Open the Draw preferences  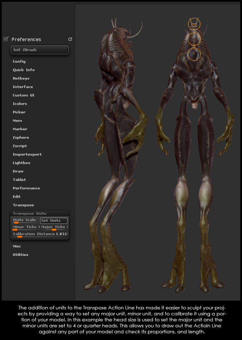tap(18, 171)
